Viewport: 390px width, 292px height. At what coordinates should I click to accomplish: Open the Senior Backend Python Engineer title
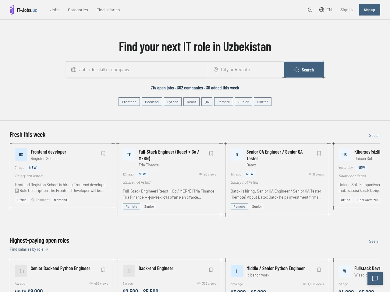60,268
